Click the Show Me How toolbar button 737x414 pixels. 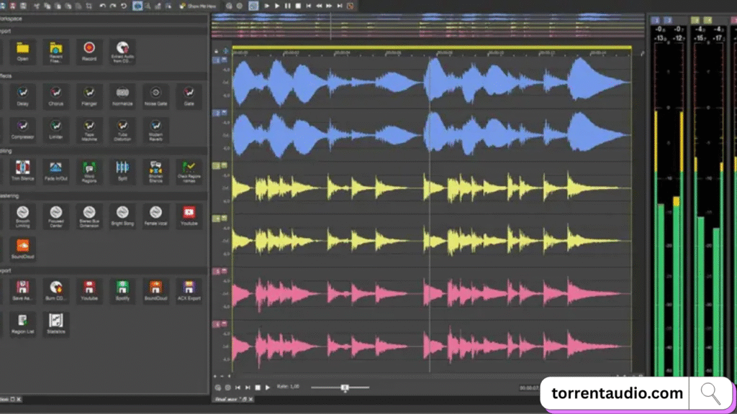199,6
